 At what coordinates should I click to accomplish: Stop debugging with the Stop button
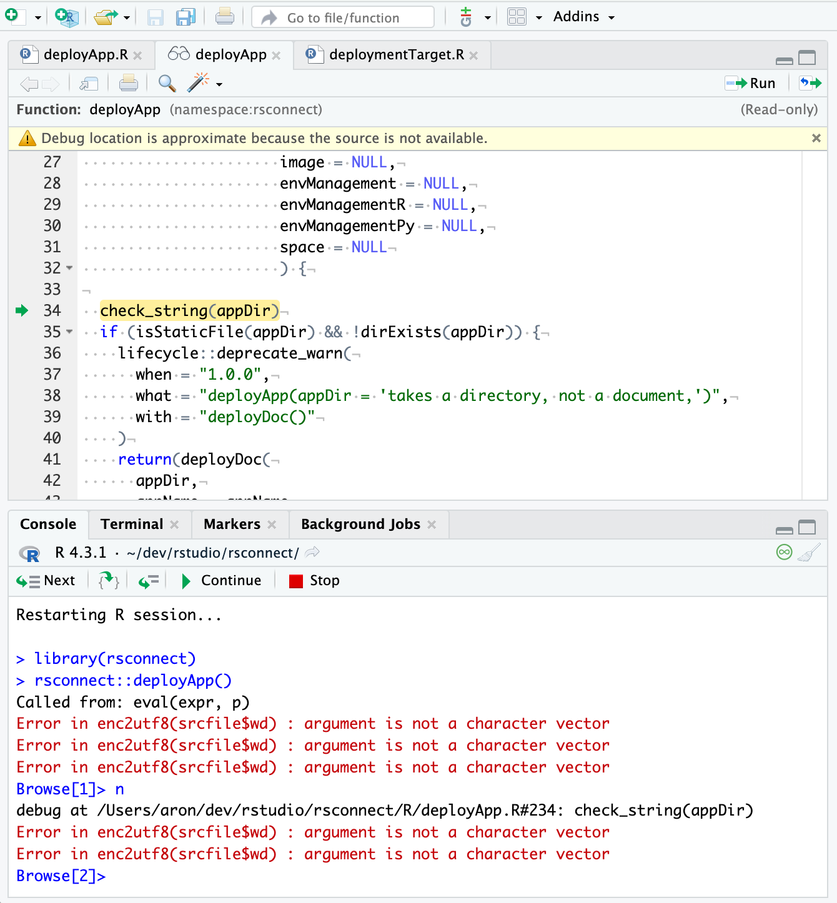coord(314,581)
